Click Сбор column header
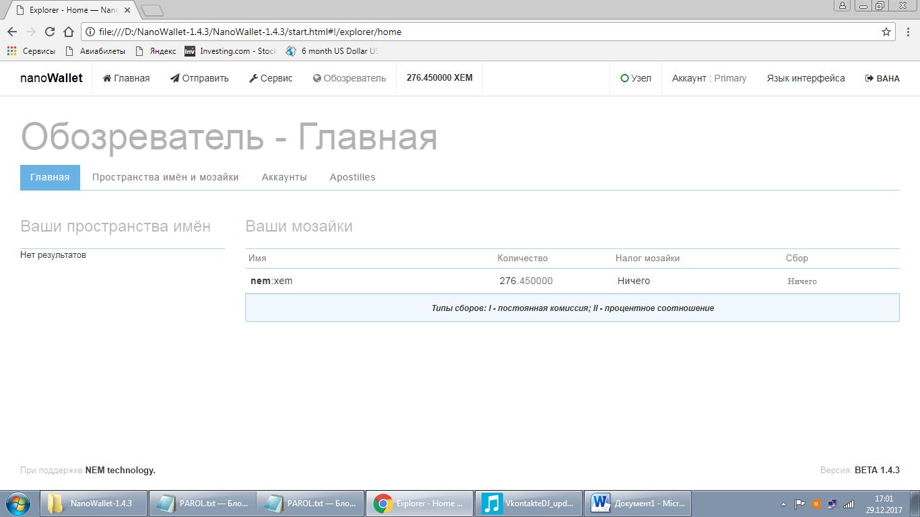 pyautogui.click(x=797, y=258)
